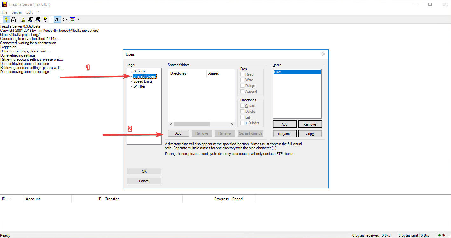Screen dimensions: 451x238
Task: Open the Groups editor double-head toolbar icon
Action: pos(38,19)
